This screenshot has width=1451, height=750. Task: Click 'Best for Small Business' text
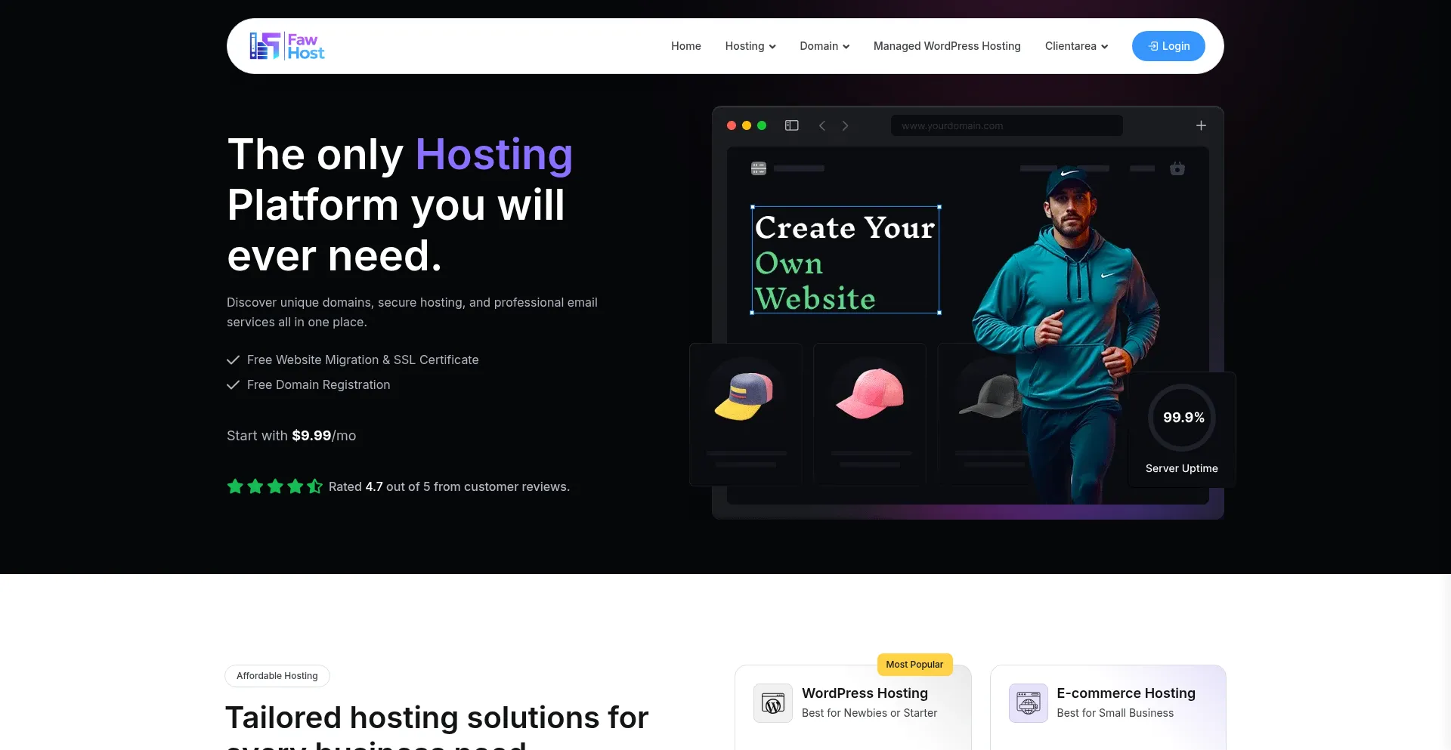[1115, 713]
